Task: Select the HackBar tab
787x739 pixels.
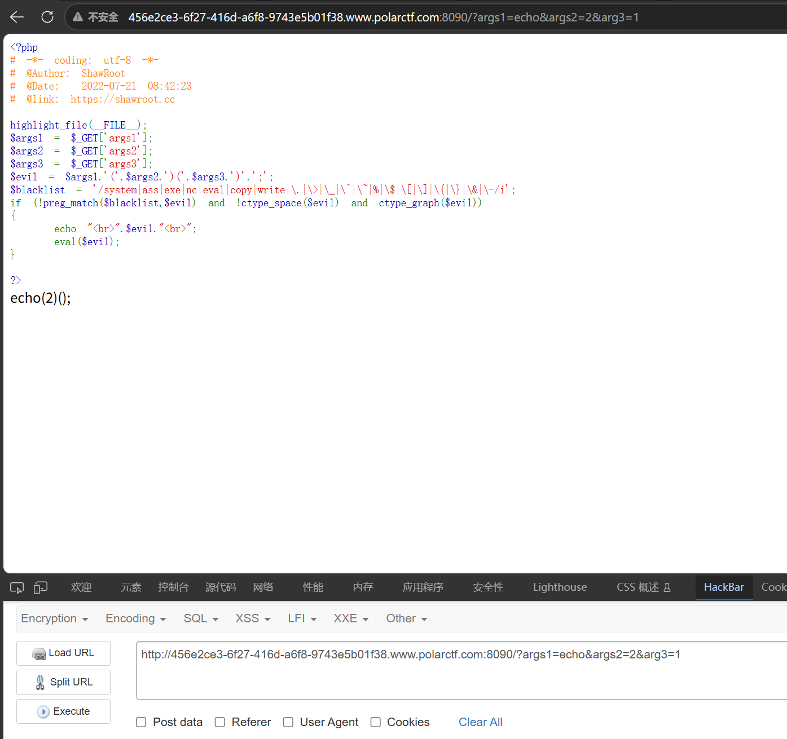Action: pos(724,587)
